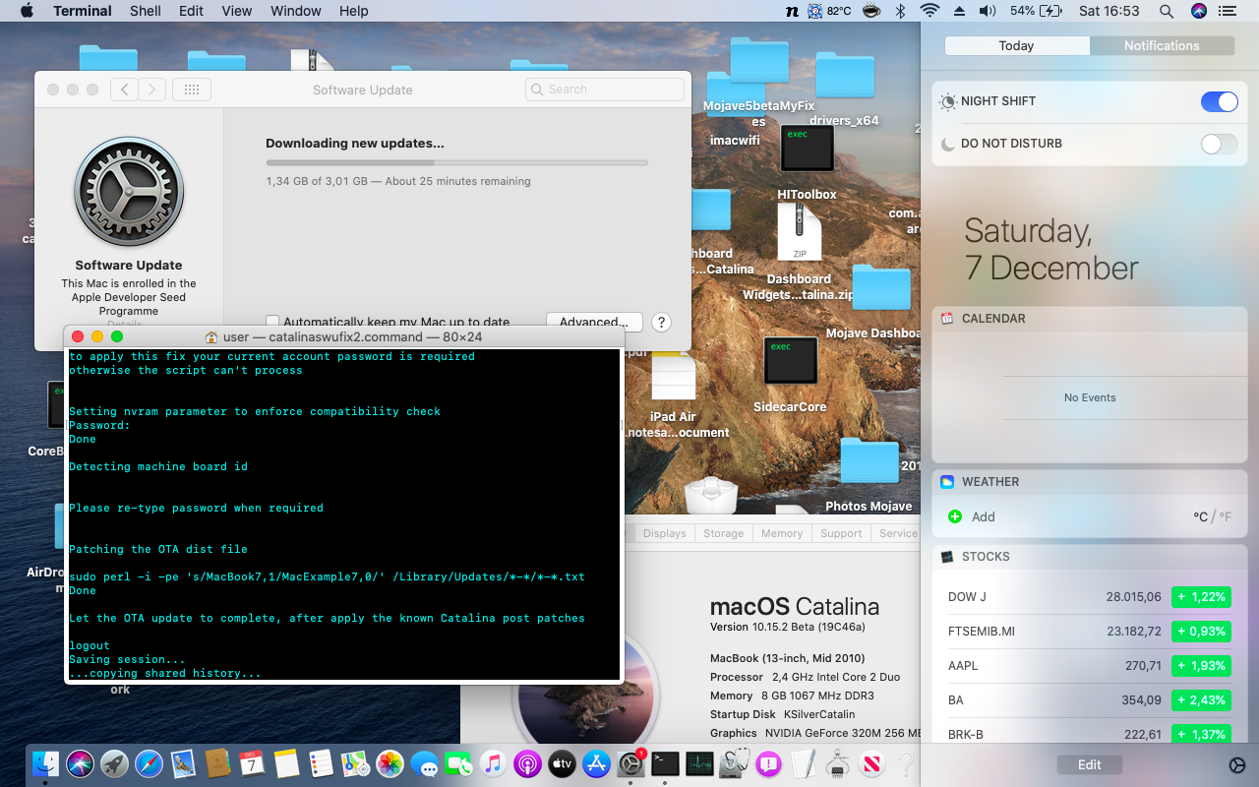Select Memory tab in About This Mac
Image resolution: width=1259 pixels, height=787 pixels.
coord(782,533)
